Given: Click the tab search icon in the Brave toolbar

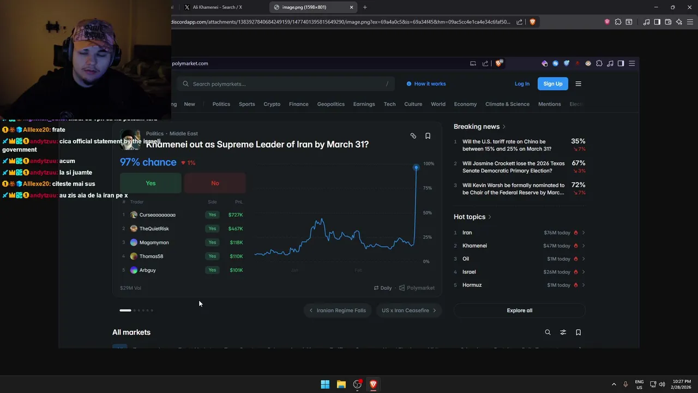Looking at the screenshot, I should coord(629,22).
